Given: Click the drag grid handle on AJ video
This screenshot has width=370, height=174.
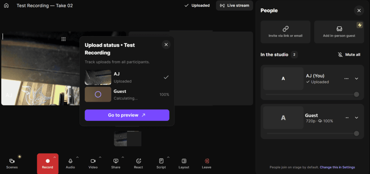Looking at the screenshot, I should click(x=63, y=39).
